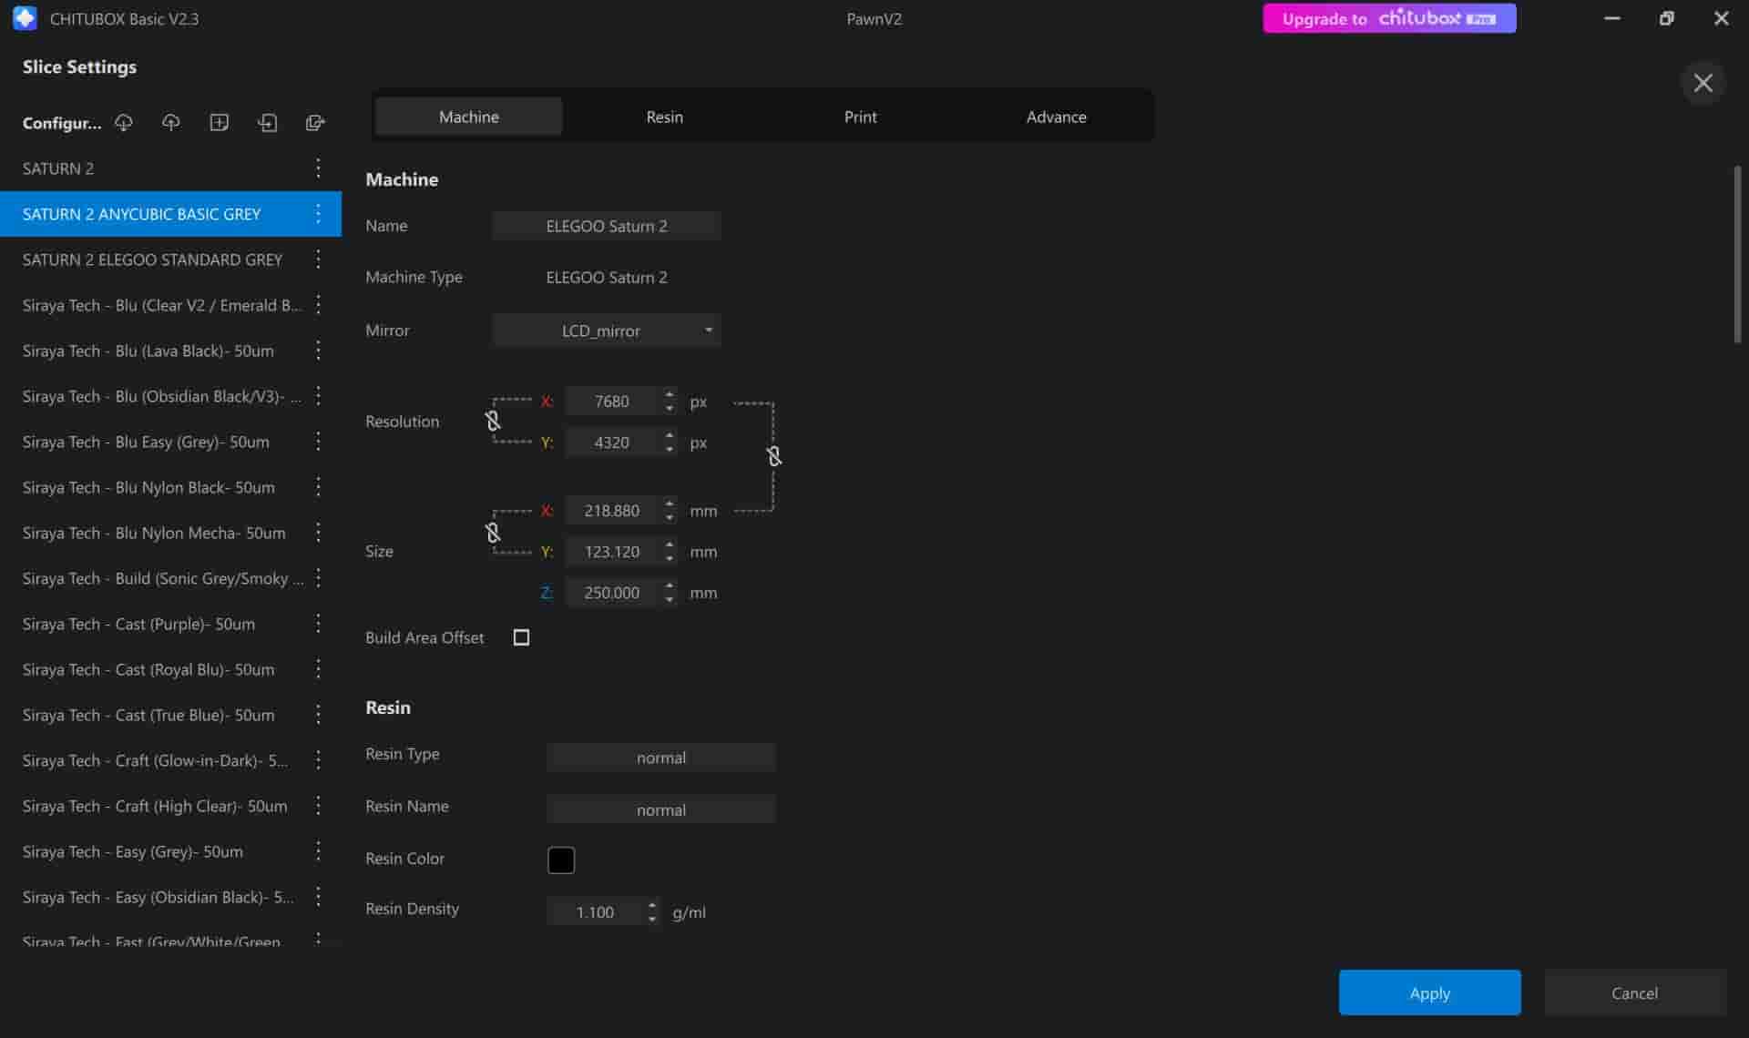Open options for SATURN 2 ANYCUBIC BASIC GREY
This screenshot has width=1749, height=1038.
point(318,214)
